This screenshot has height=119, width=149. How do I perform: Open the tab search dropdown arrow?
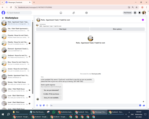(x=2, y=2)
